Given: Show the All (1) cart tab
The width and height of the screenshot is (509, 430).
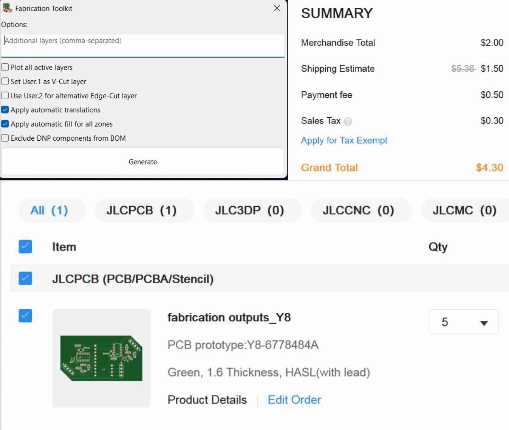Looking at the screenshot, I should pos(49,210).
